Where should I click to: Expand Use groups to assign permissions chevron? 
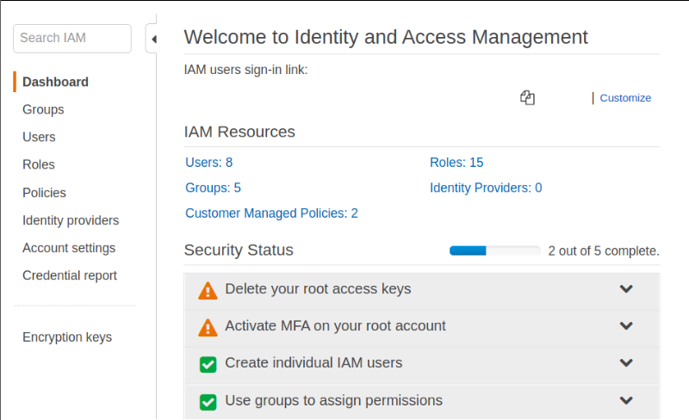click(x=626, y=400)
